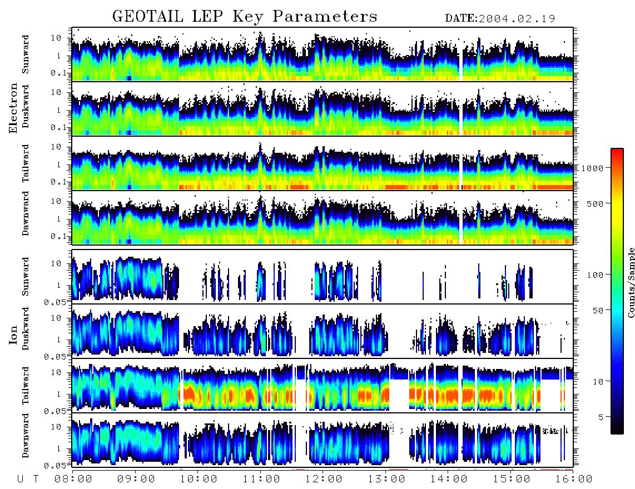Viewport: 635px width, 489px height.
Task: Click the 50 colorbar tick value
Action: click(598, 311)
